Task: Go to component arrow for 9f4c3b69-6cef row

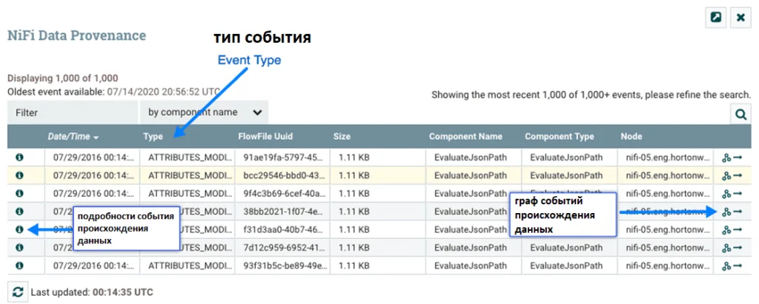Action: point(738,194)
